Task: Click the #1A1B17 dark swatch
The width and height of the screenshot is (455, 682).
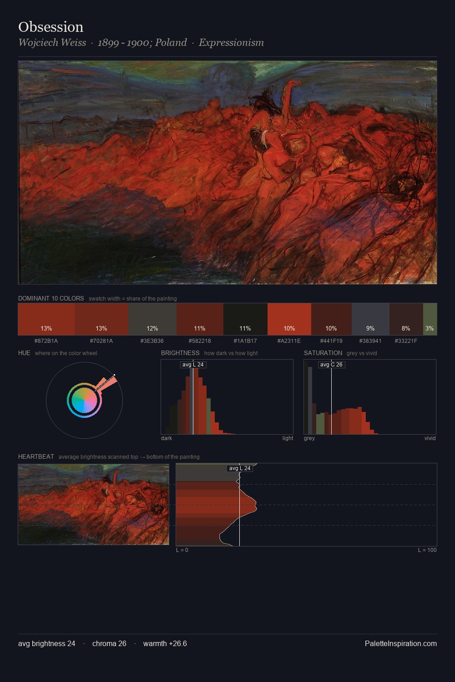Action: click(245, 319)
